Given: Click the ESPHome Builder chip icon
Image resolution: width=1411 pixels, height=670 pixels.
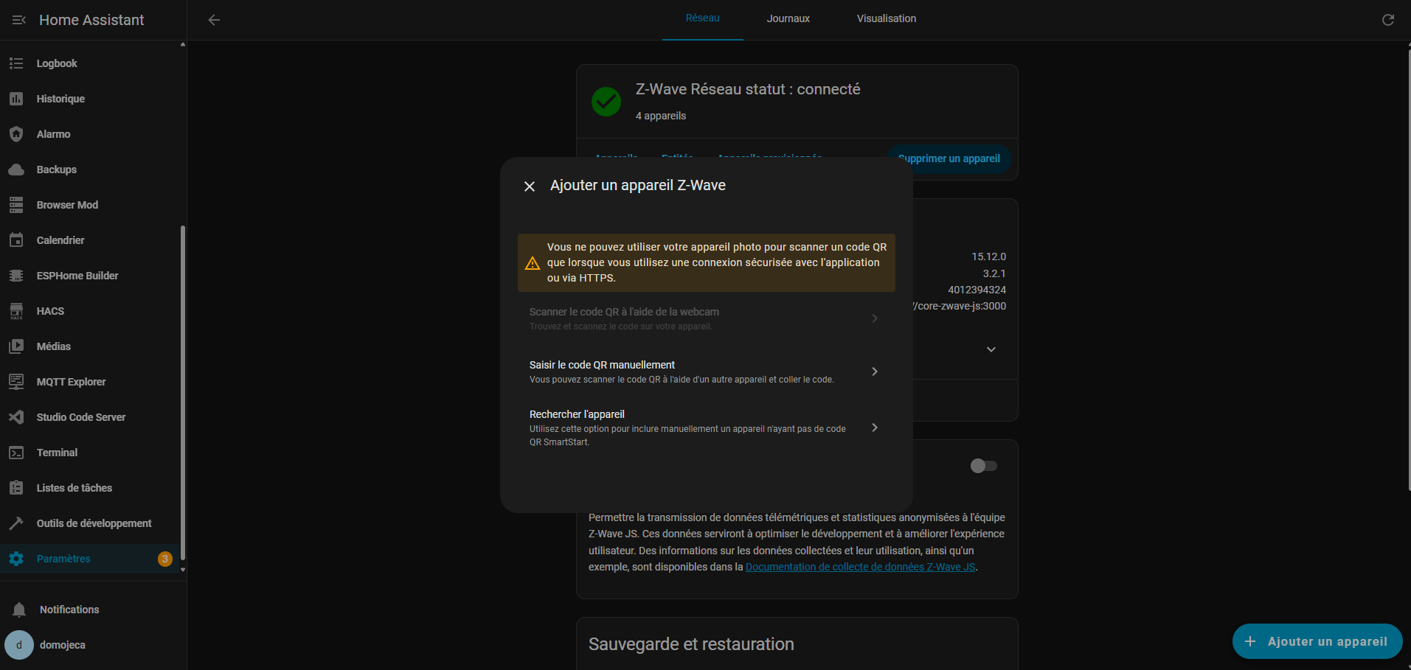Looking at the screenshot, I should click(x=16, y=276).
